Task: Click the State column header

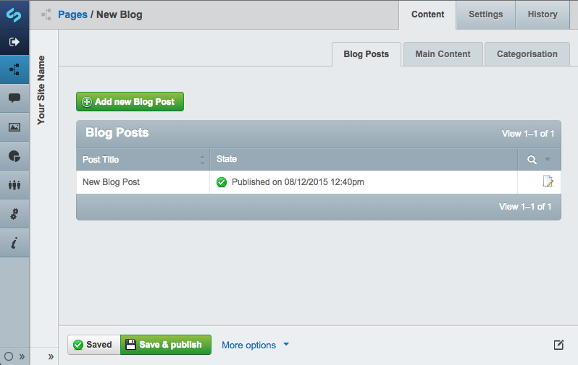Action: coord(364,159)
